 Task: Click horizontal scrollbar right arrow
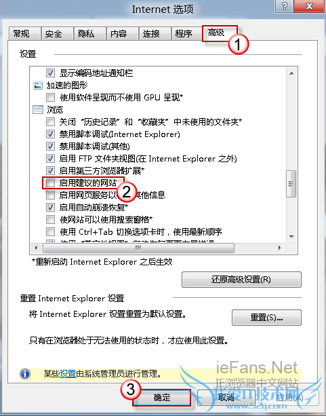(x=280, y=248)
